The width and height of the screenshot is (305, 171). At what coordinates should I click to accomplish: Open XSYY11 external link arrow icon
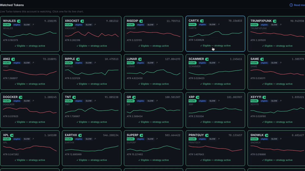coord(281,101)
